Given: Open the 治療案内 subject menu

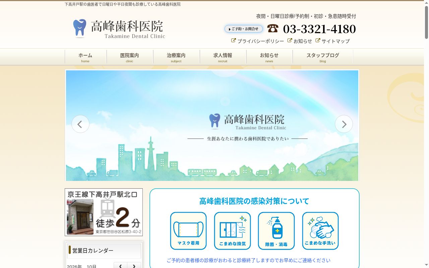Looking at the screenshot, I should (x=176, y=57).
